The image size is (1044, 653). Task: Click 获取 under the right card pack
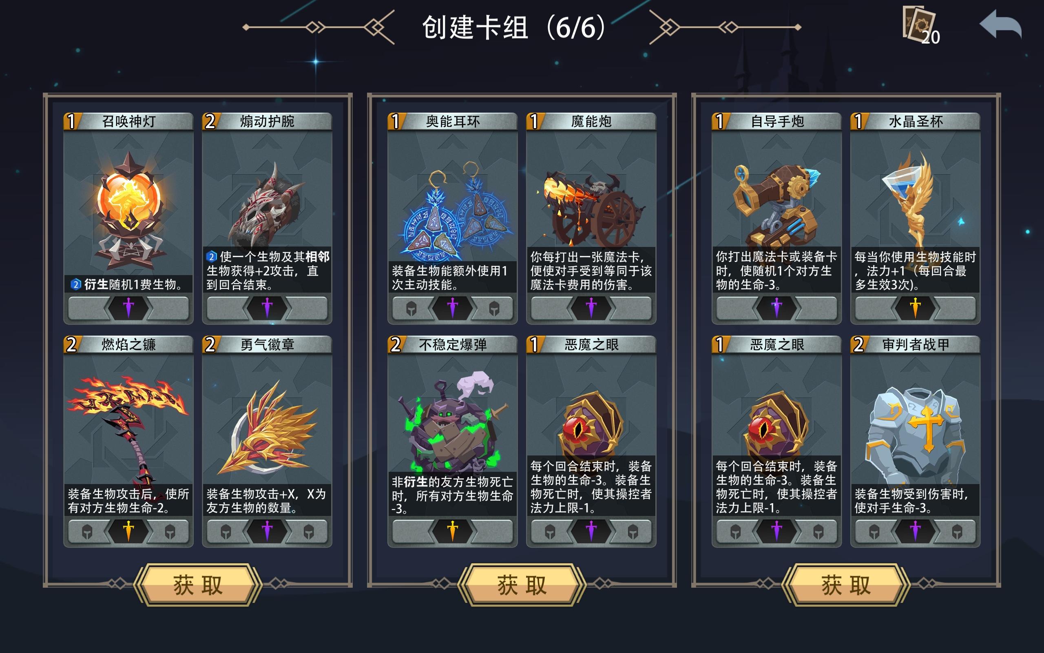[845, 585]
